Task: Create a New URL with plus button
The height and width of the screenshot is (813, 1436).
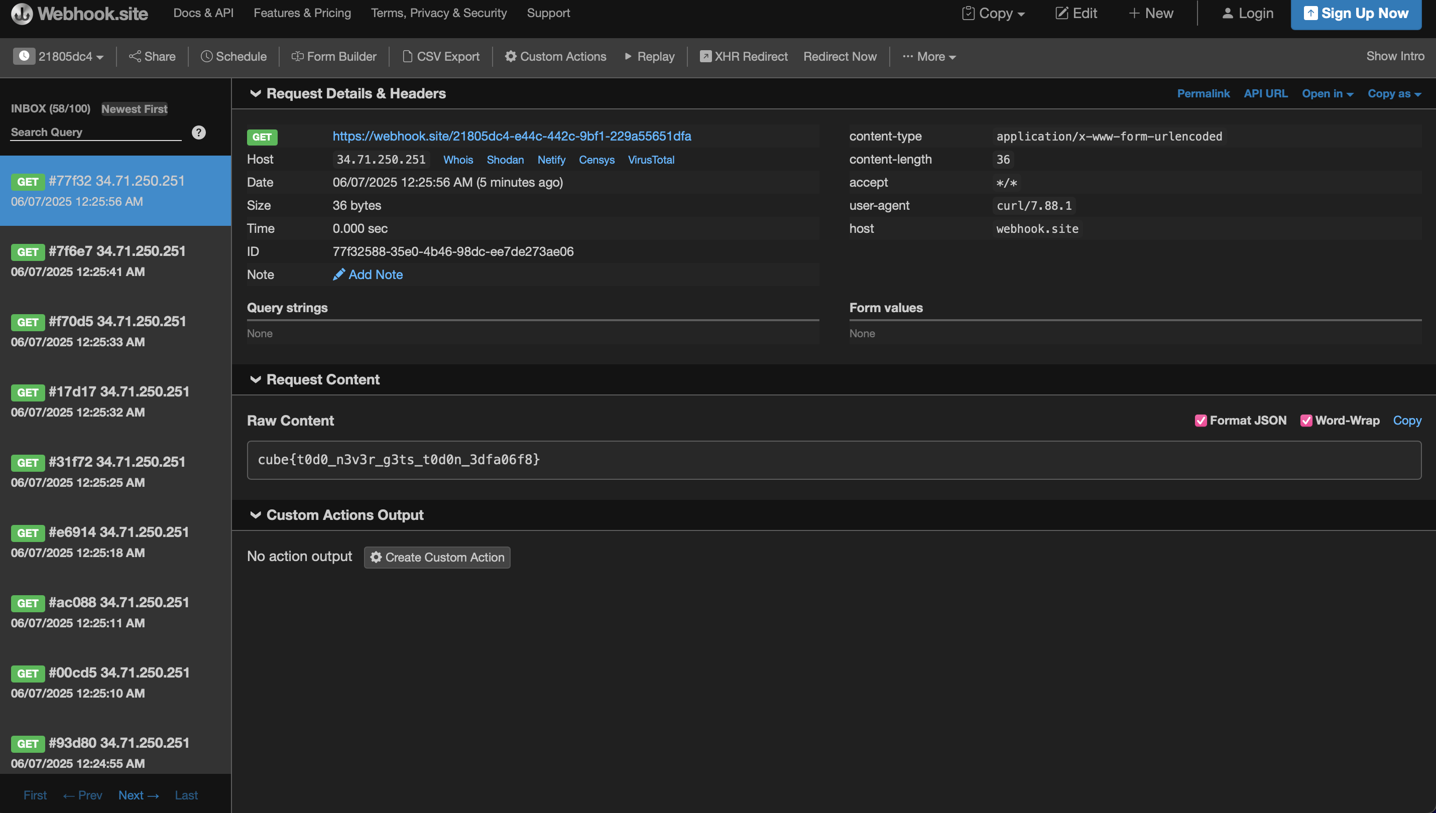Action: pyautogui.click(x=1151, y=13)
